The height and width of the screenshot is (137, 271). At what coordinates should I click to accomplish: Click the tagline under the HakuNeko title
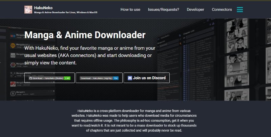(66, 12)
